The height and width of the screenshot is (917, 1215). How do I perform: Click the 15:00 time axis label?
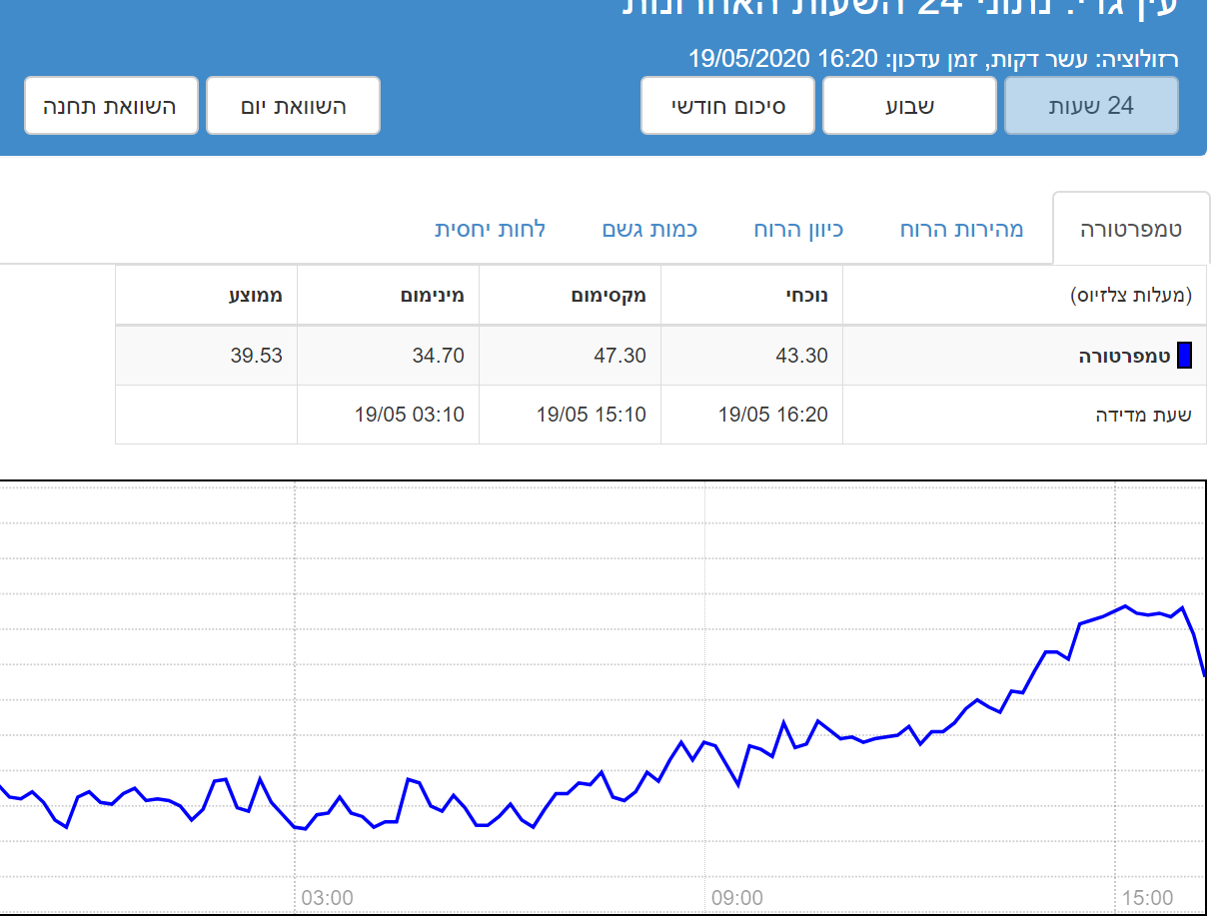[1147, 898]
